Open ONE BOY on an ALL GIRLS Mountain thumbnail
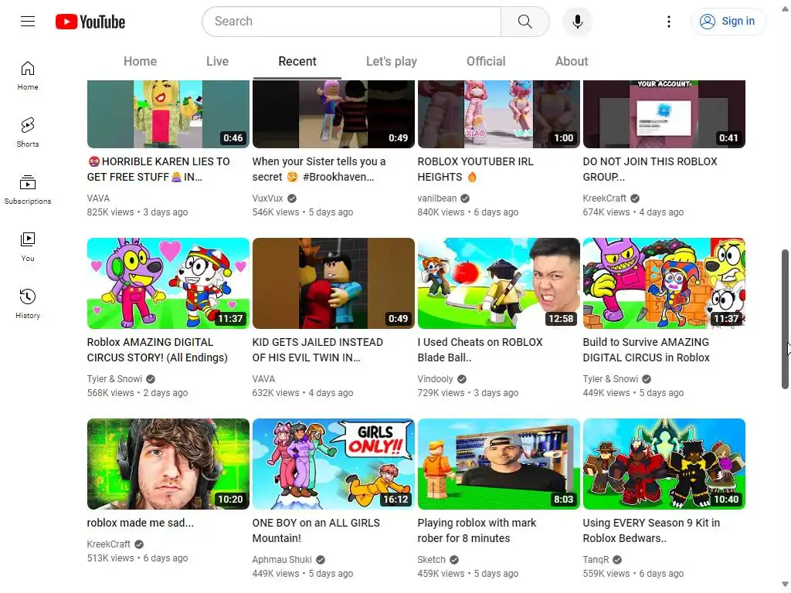 click(334, 464)
